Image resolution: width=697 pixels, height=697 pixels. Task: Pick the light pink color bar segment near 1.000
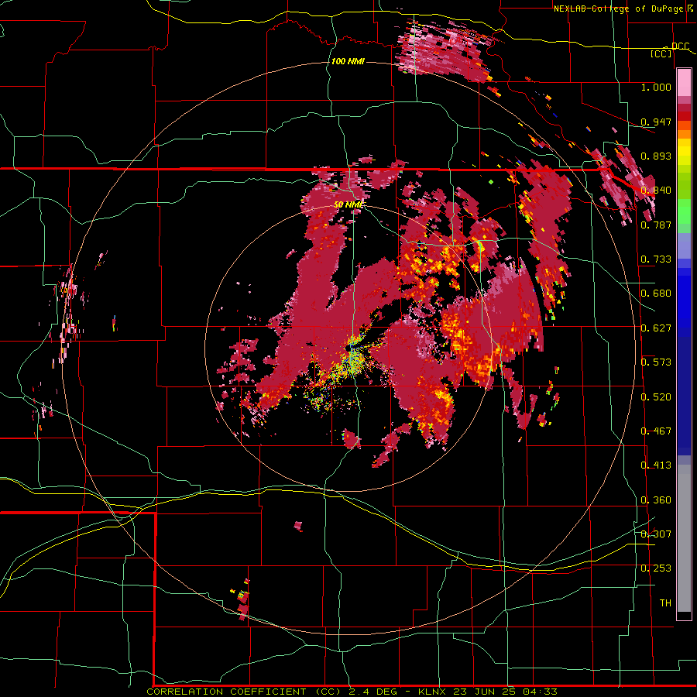pos(684,83)
